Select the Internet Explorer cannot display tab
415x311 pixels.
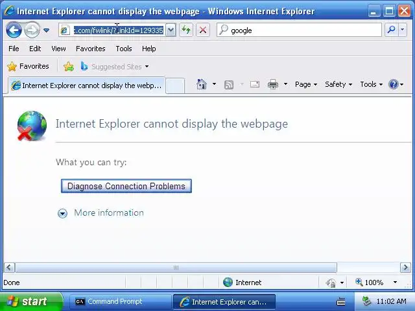pos(86,86)
